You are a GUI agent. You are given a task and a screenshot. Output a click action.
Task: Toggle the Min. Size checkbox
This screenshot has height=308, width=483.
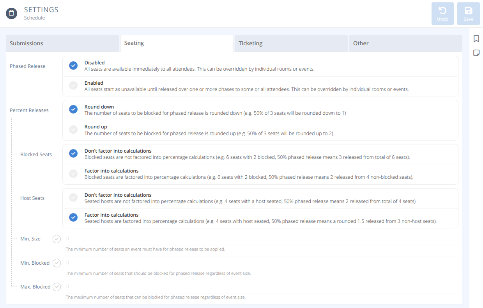tap(57, 239)
